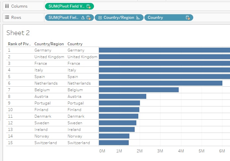Click Germany in Country/Region column
Screen dimensions: 230x161
coord(43,50)
